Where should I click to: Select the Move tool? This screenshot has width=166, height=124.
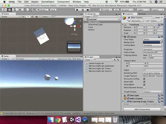(x=9, y=10)
